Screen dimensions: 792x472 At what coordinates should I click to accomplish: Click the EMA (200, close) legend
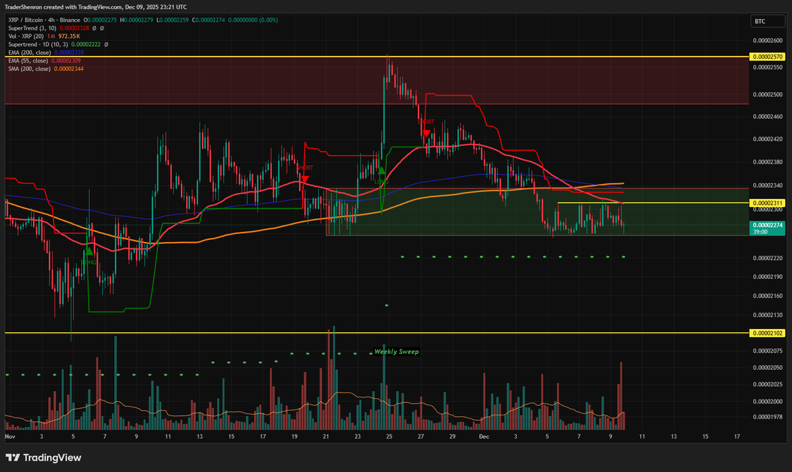(29, 51)
